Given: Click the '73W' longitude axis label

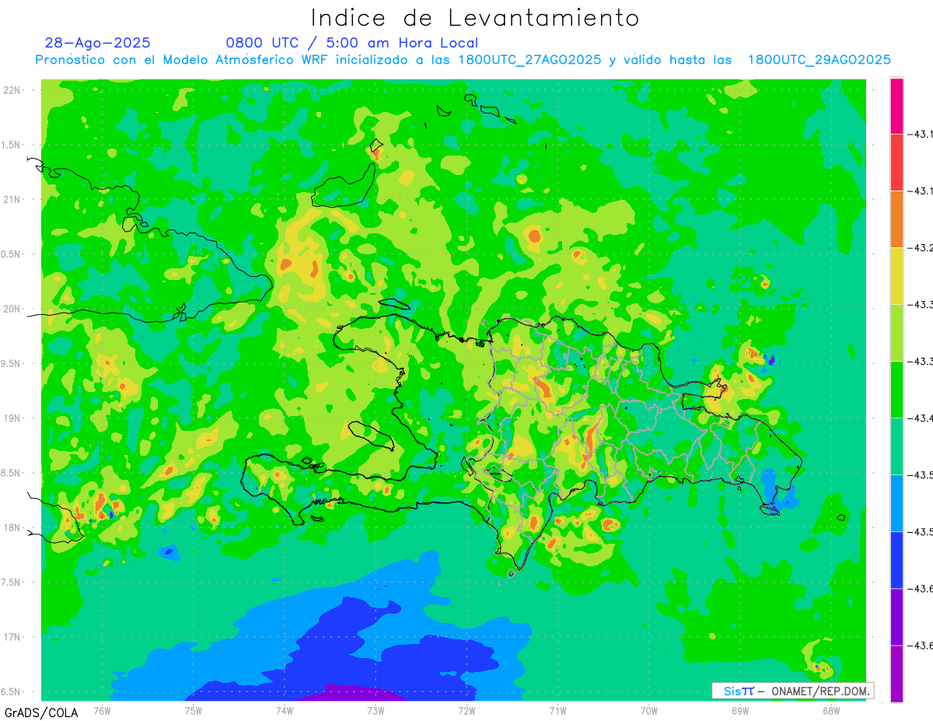Looking at the screenshot, I should click(x=376, y=710).
